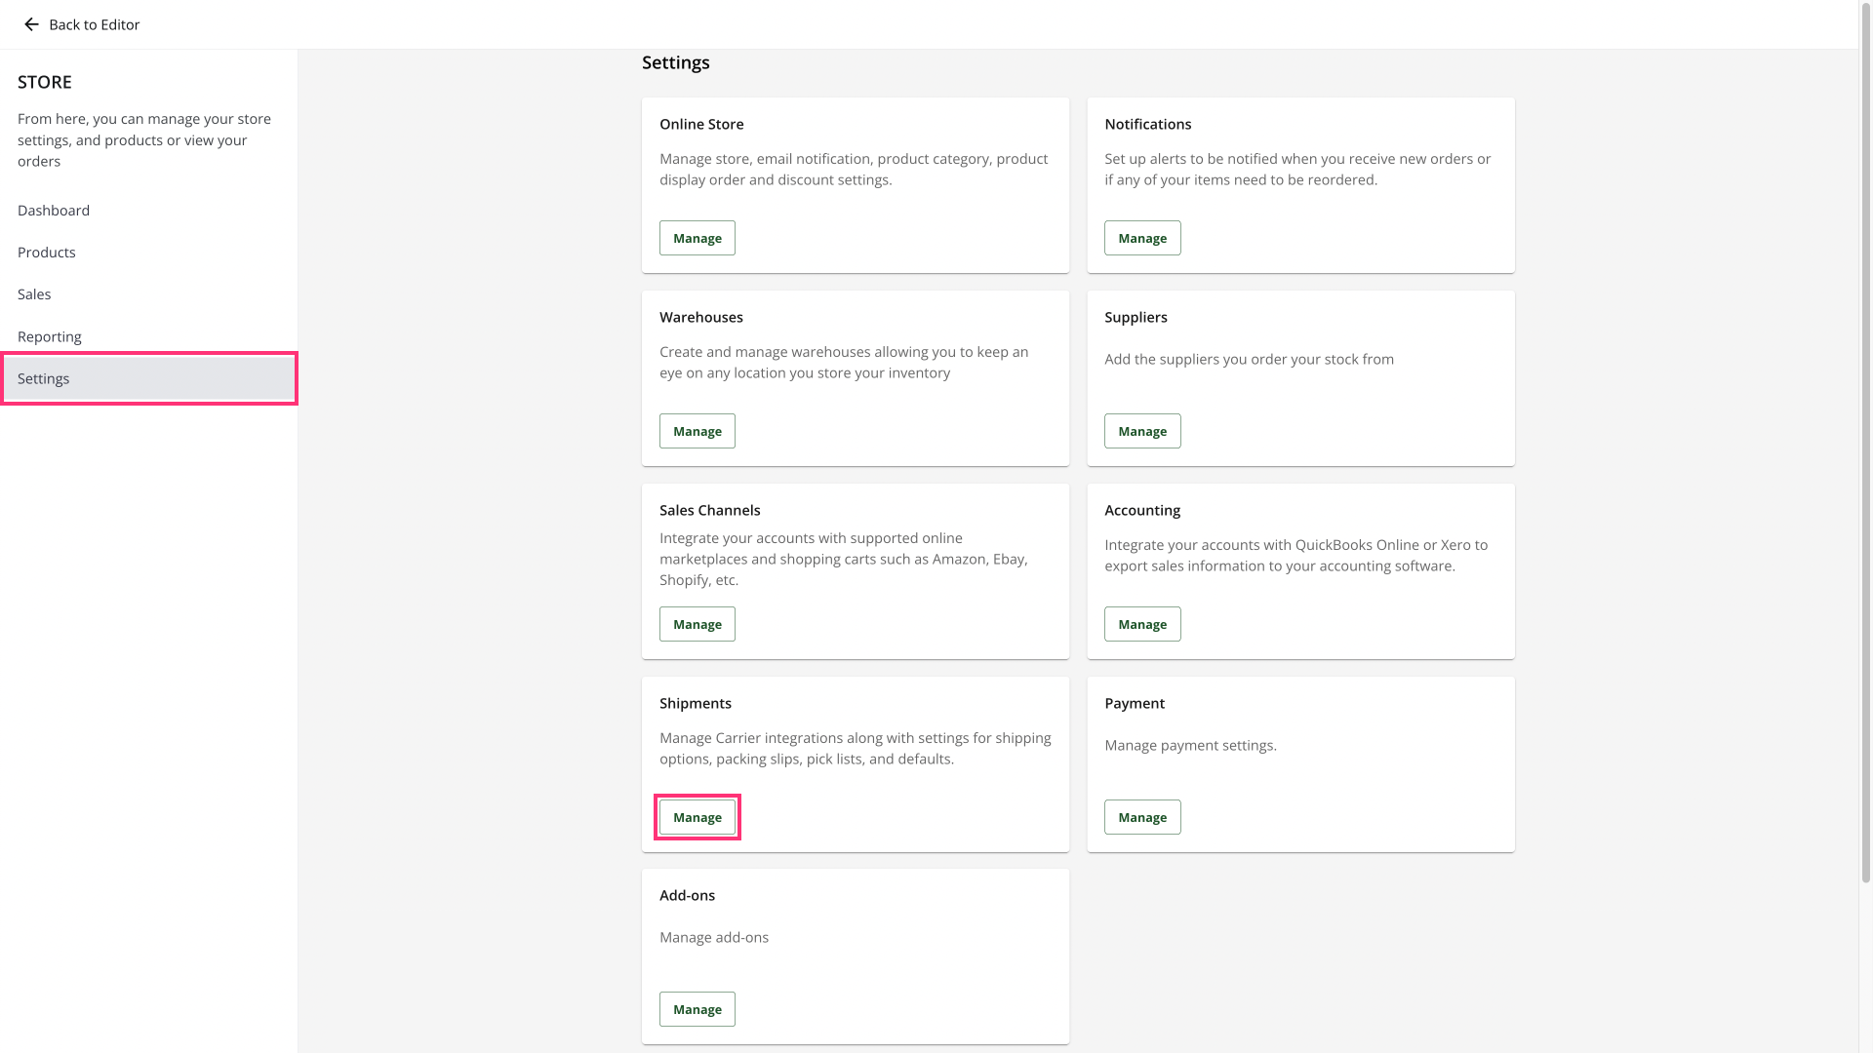Manage Shipments settings
The height and width of the screenshot is (1053, 1873).
697,817
